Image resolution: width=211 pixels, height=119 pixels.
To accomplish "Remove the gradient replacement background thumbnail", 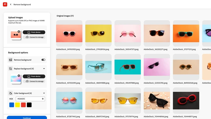I will tap(19, 76).
